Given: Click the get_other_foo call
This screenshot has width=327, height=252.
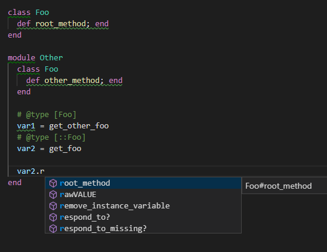Looking at the screenshot, I should (x=79, y=126).
